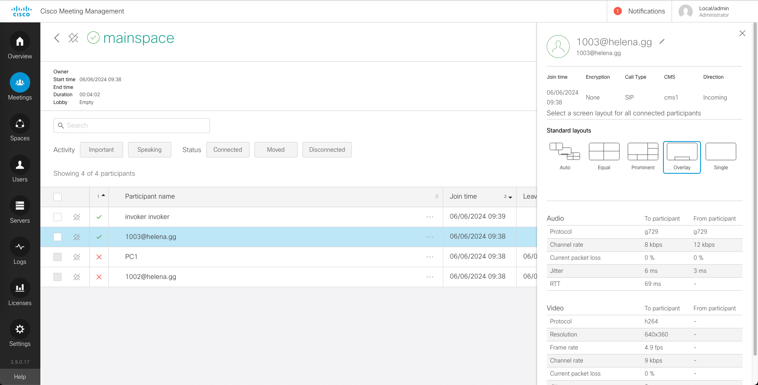This screenshot has width=758, height=385.
Task: Go to Spaces in sidebar
Action: (x=20, y=124)
